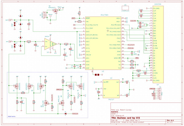Screen dimensions: 184x126
Task: Click the Q5 MMBF MOSFET symbol
Action: coord(46,103)
